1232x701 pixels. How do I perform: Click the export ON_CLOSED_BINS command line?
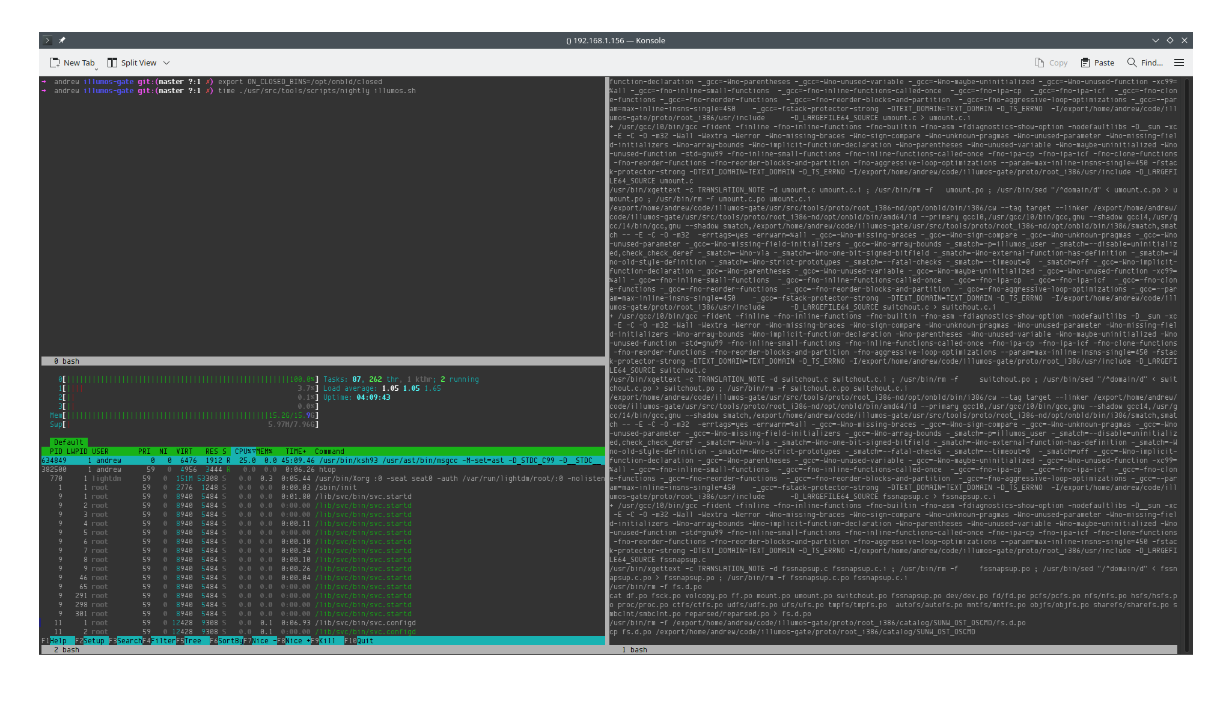click(x=300, y=82)
